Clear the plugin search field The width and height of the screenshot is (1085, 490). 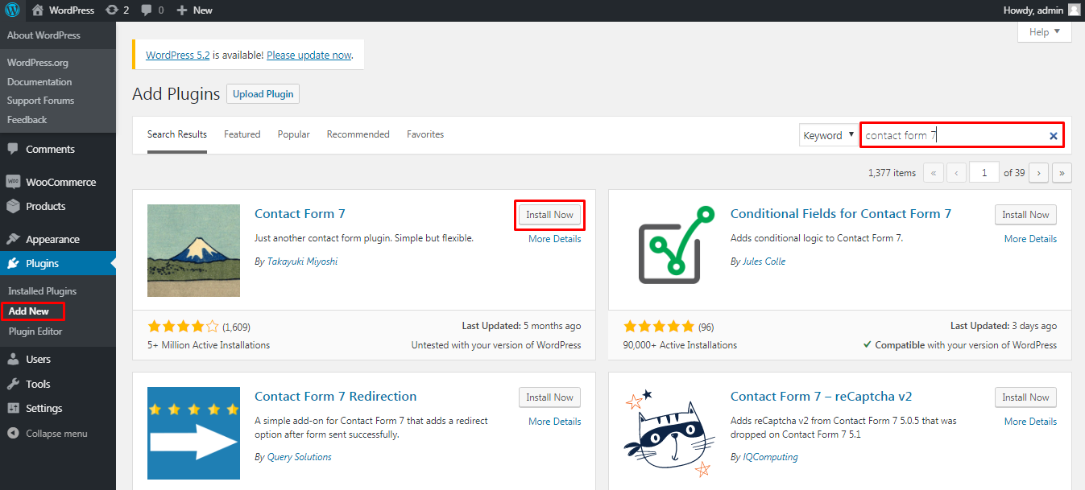click(x=1053, y=136)
